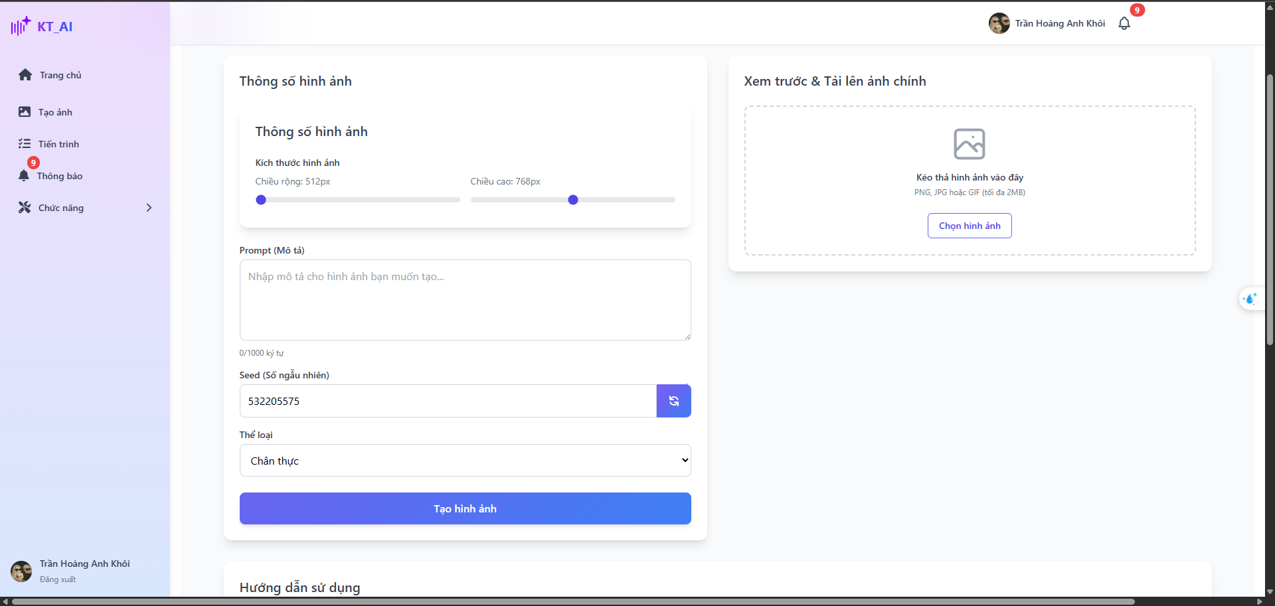The image size is (1275, 606).
Task: Click the floating sparkle droplet widget
Action: [1250, 299]
